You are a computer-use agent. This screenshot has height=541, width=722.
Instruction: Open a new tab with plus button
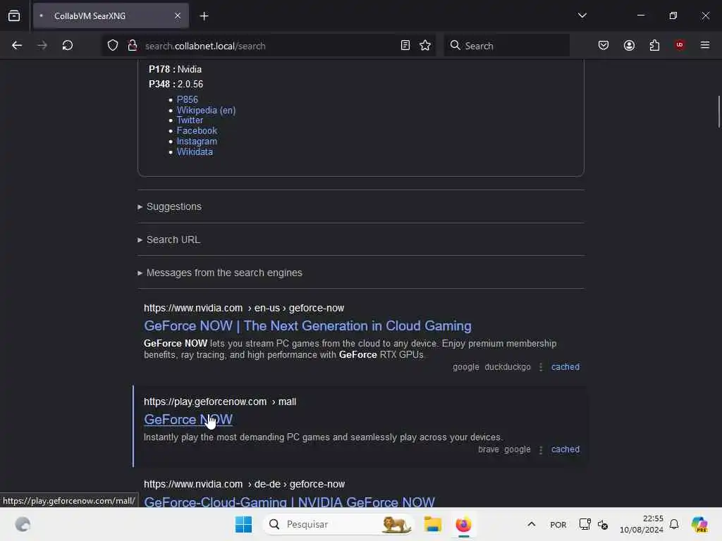coord(204,16)
